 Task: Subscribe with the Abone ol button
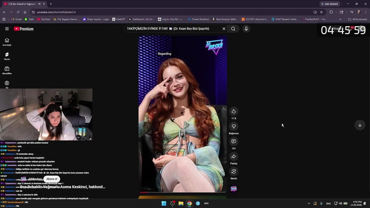[52, 179]
